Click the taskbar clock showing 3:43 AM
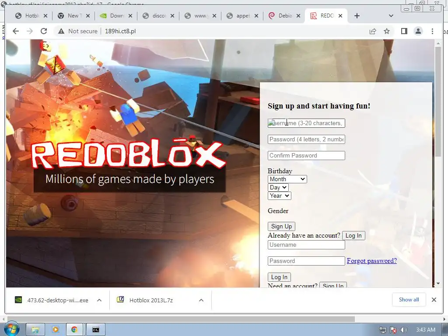 [x=426, y=330]
